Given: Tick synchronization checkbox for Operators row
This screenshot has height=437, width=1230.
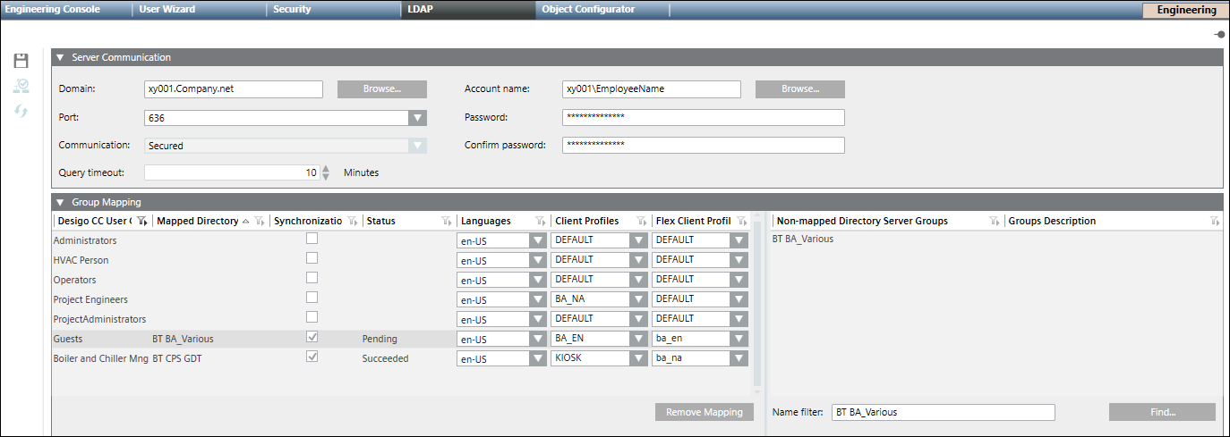Looking at the screenshot, I should point(312,278).
